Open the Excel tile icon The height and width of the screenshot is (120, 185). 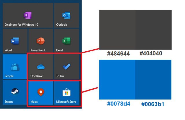tap(66, 41)
